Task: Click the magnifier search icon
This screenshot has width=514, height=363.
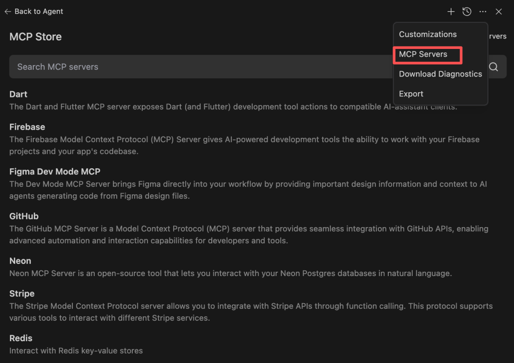Action: (x=494, y=67)
